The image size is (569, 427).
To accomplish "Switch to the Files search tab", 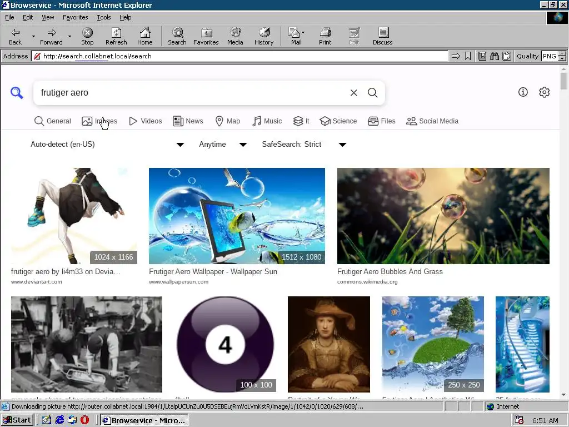I will 381,121.
